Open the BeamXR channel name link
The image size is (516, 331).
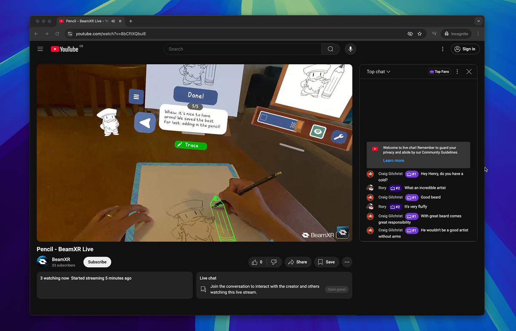61,260
